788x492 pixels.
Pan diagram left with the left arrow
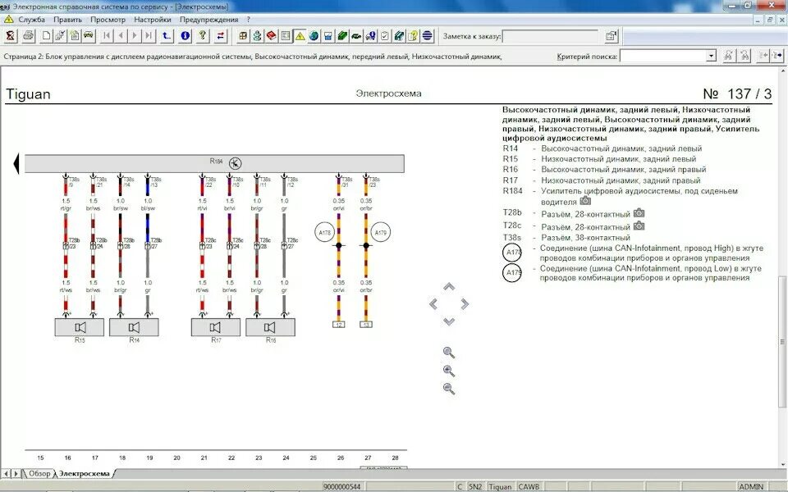tap(433, 303)
